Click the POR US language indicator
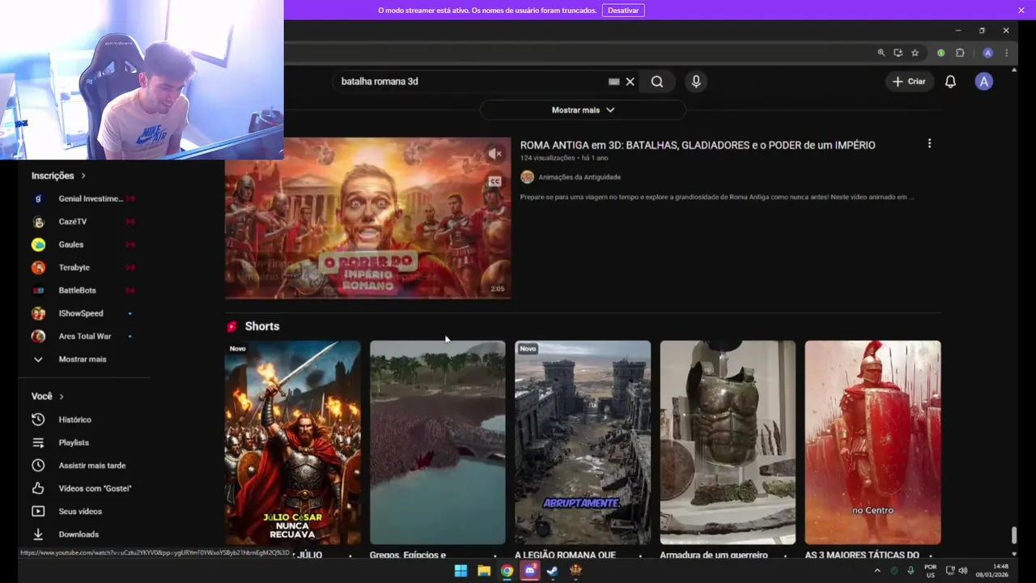Screen dimensions: 1036x583 [930, 571]
